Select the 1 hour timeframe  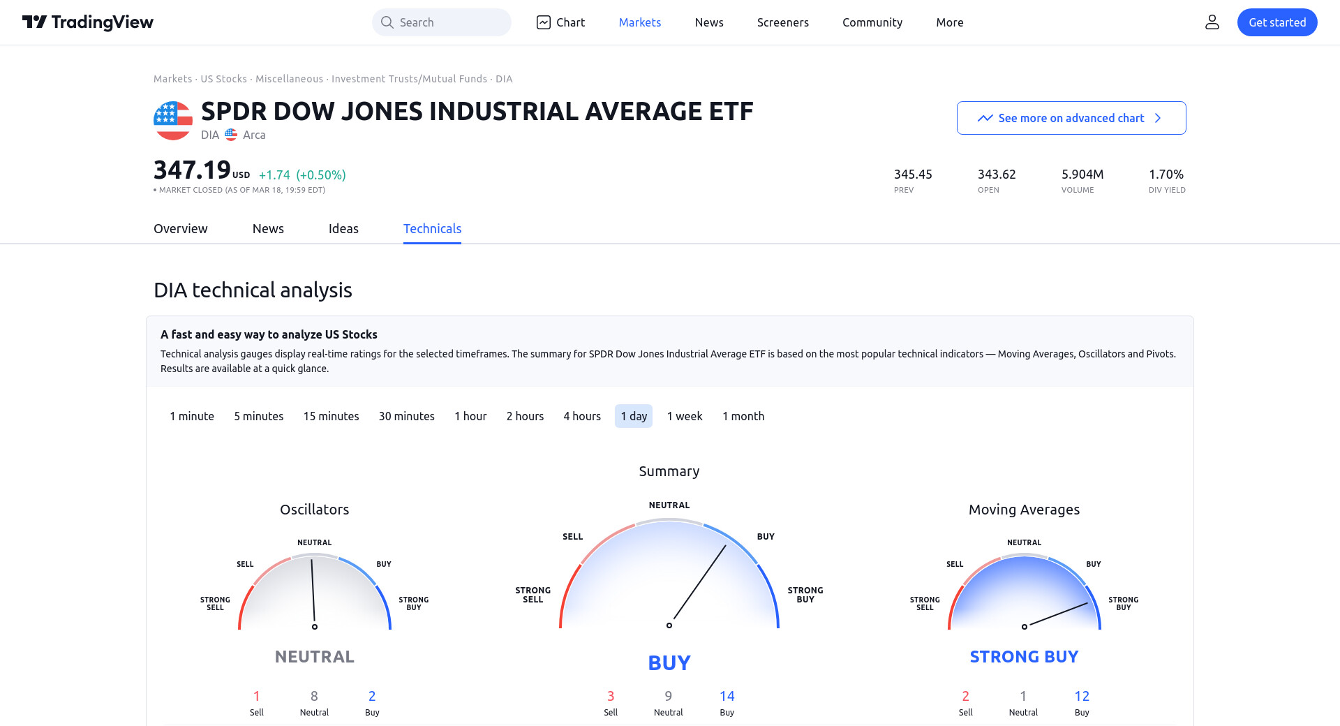tap(470, 416)
